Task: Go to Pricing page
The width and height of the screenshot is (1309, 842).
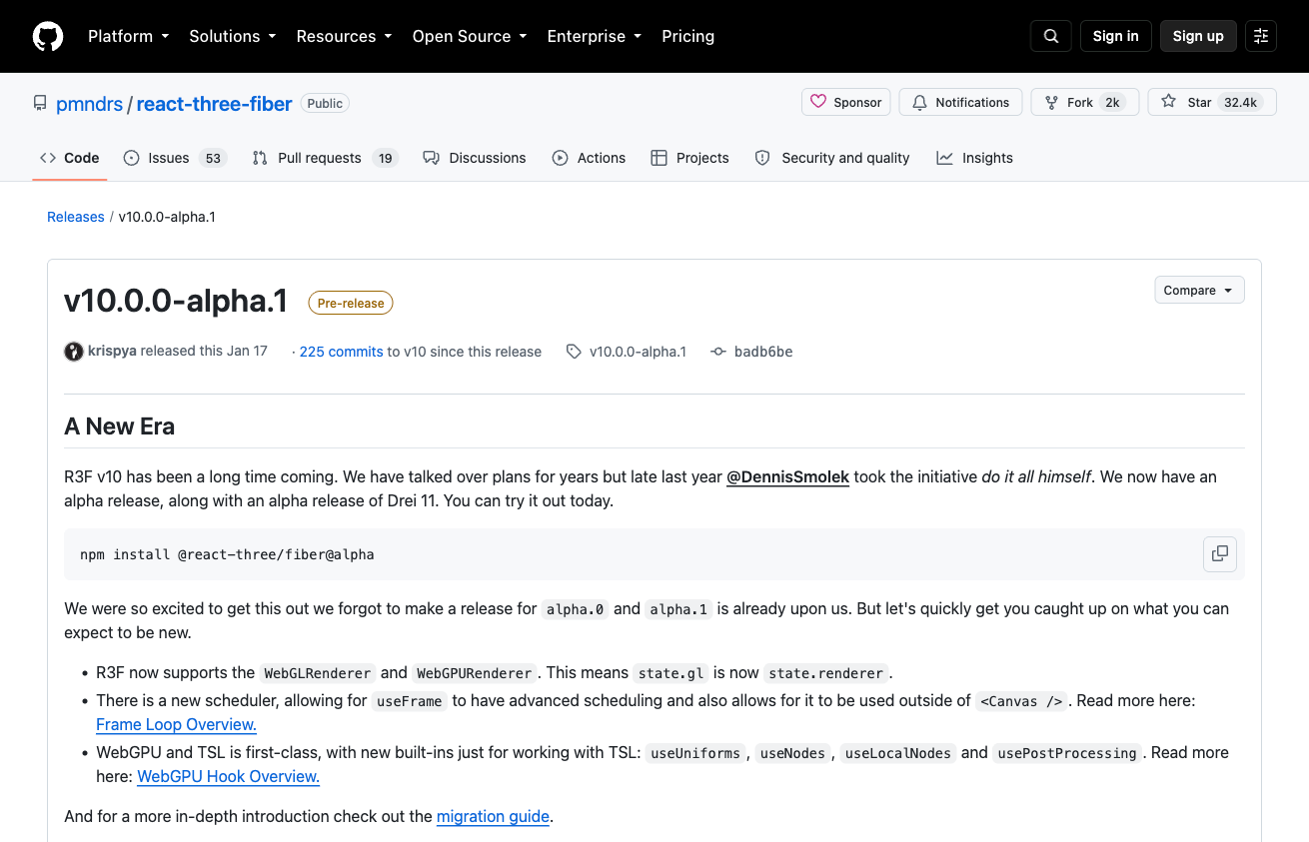Action: tap(687, 36)
